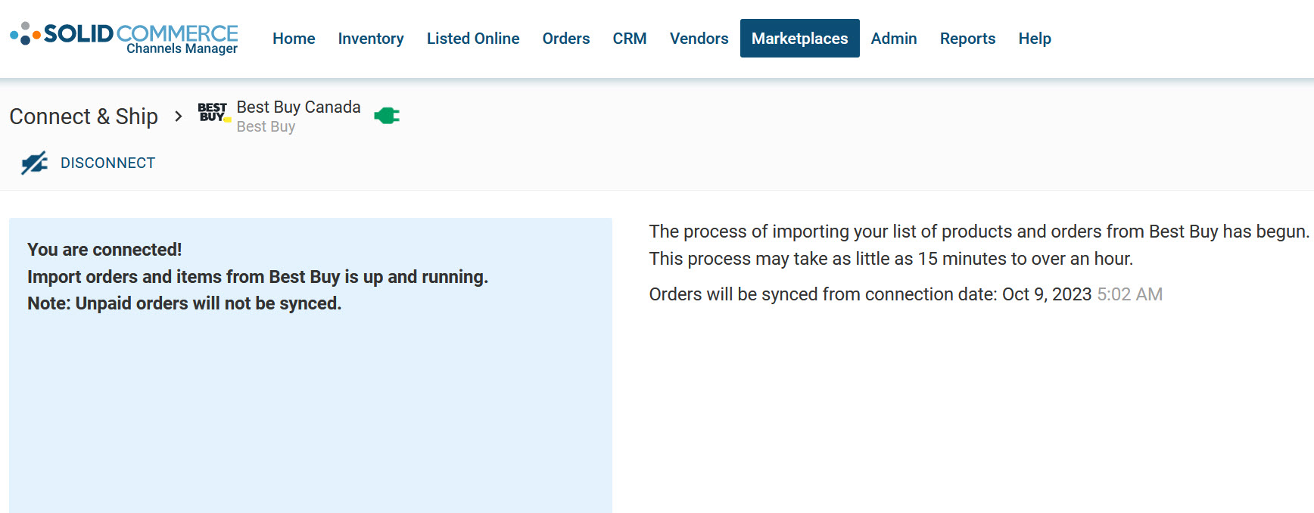
Task: Open the Home menu
Action: click(x=294, y=39)
